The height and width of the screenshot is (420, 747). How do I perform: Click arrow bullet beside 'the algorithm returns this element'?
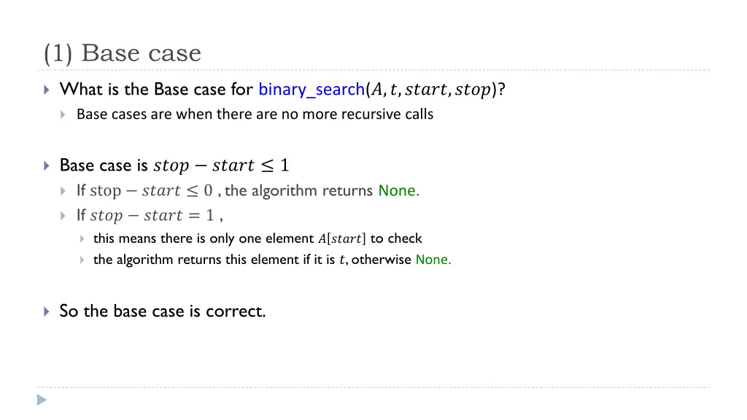click(82, 260)
